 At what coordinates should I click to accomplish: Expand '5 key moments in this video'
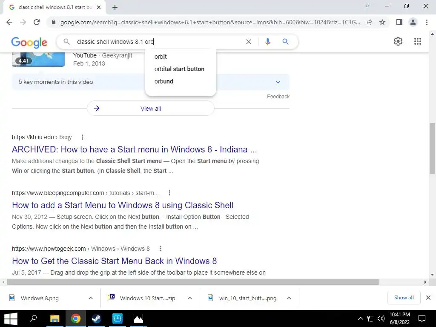(x=150, y=82)
